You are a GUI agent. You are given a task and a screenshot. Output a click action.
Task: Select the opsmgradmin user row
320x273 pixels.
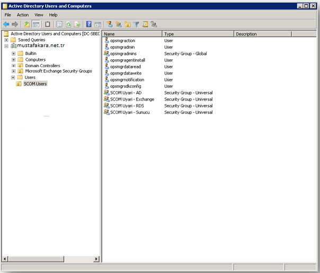coord(122,47)
